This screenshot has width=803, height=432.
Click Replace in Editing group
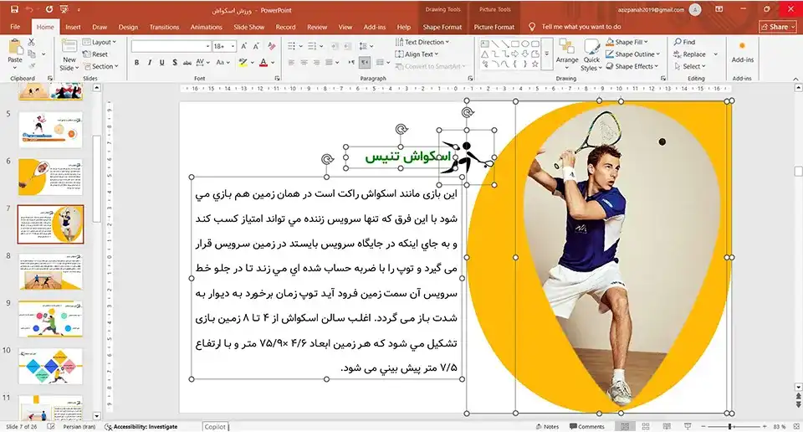690,54
